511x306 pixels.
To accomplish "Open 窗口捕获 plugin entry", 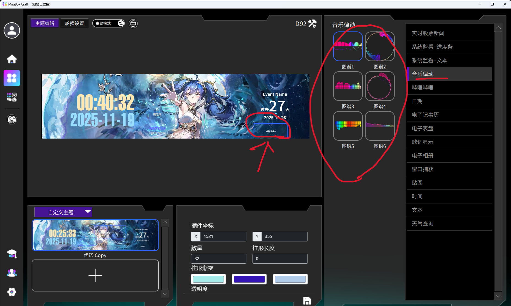I will tap(450, 169).
